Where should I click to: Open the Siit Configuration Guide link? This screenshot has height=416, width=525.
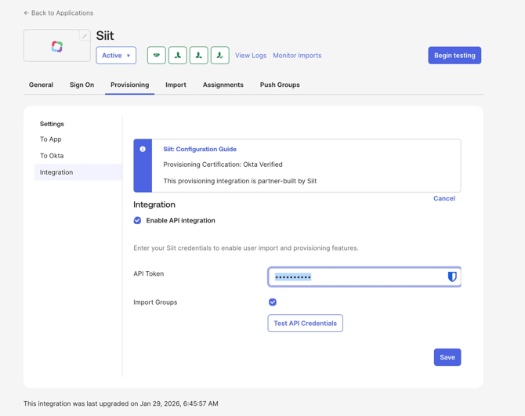200,149
